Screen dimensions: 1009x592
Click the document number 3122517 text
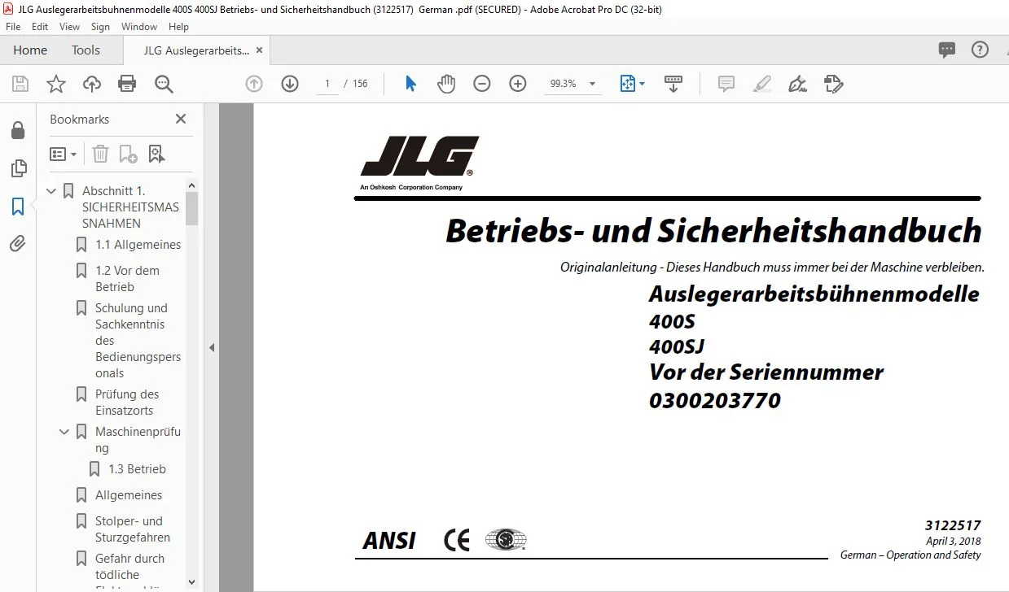[x=953, y=525]
